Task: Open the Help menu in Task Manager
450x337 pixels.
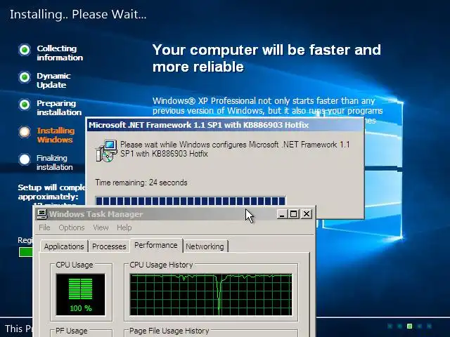Action: 124,227
